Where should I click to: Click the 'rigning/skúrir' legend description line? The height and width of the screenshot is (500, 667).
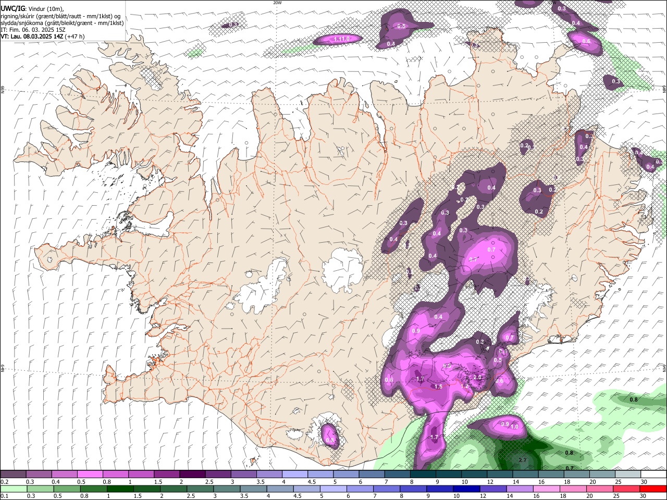click(x=60, y=16)
